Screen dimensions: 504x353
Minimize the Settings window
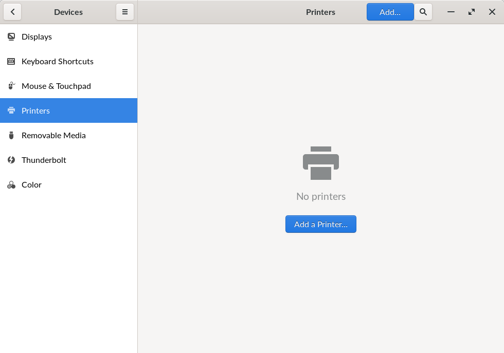[451, 12]
